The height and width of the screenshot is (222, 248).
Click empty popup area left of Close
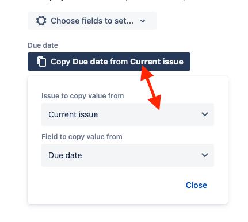coord(108,185)
